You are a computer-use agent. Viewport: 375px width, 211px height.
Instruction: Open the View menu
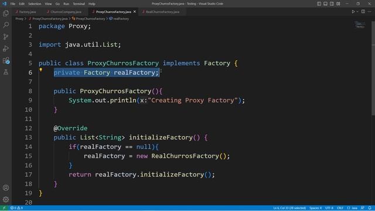tap(48, 4)
